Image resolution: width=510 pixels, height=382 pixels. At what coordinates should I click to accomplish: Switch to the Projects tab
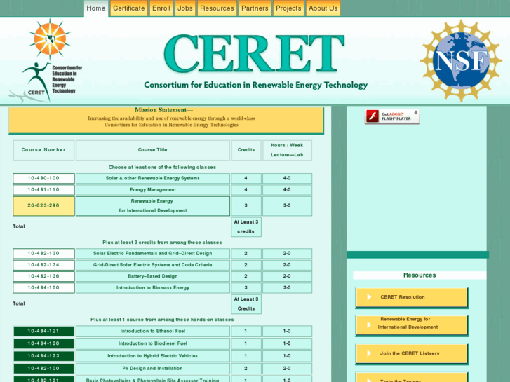click(288, 8)
